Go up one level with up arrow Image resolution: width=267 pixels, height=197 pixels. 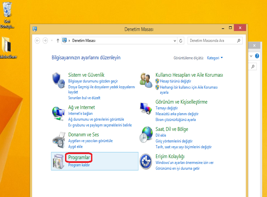58,41
